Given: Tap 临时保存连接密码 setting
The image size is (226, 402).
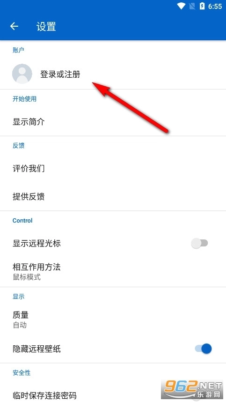Looking at the screenshot, I should 113,395.
